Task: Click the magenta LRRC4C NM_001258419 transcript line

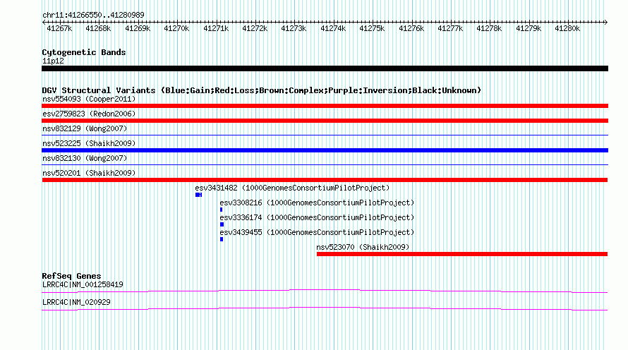Action: point(325,291)
